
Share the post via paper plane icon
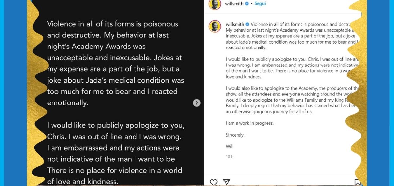[226, 182]
